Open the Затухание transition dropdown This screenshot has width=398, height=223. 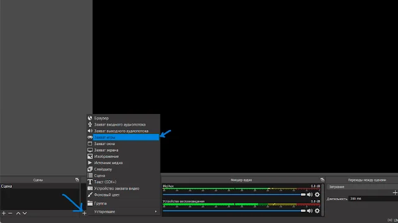362,187
